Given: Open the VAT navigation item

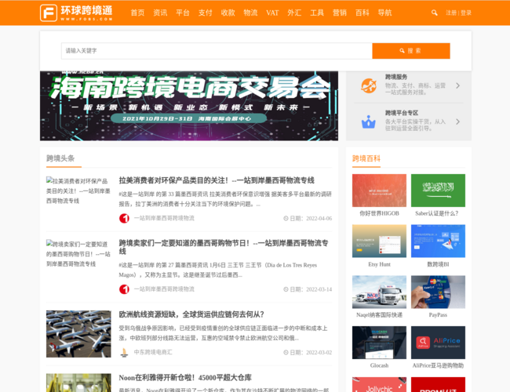Looking at the screenshot, I should coord(272,13).
